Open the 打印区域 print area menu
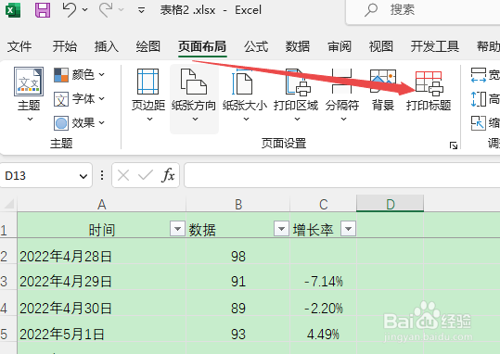Image resolution: width=500 pixels, height=354 pixels. pyautogui.click(x=296, y=95)
